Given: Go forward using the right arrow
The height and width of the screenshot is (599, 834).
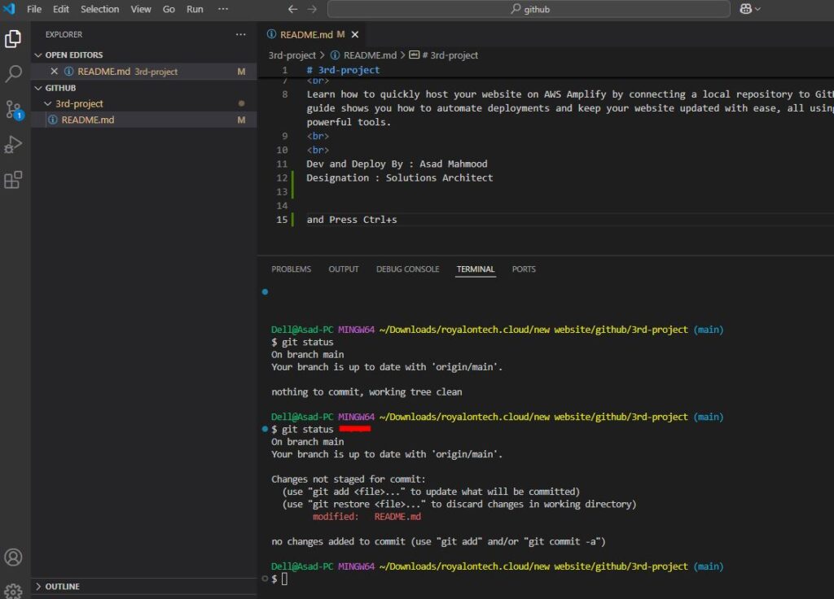Looking at the screenshot, I should [312, 9].
